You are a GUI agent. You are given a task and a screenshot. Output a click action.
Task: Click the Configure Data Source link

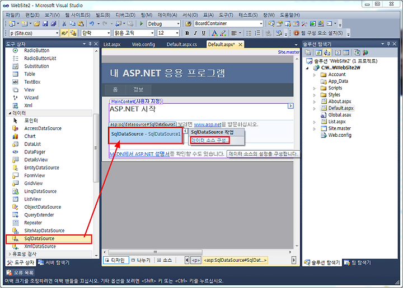tap(210, 141)
